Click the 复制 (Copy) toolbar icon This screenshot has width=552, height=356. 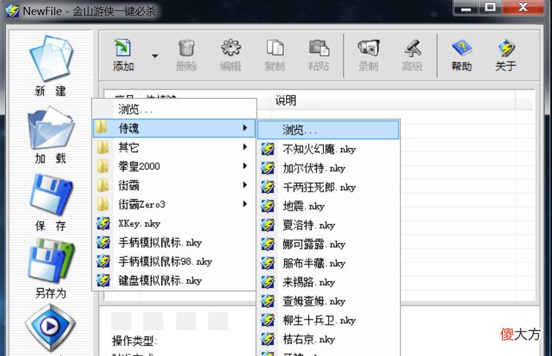pos(275,55)
